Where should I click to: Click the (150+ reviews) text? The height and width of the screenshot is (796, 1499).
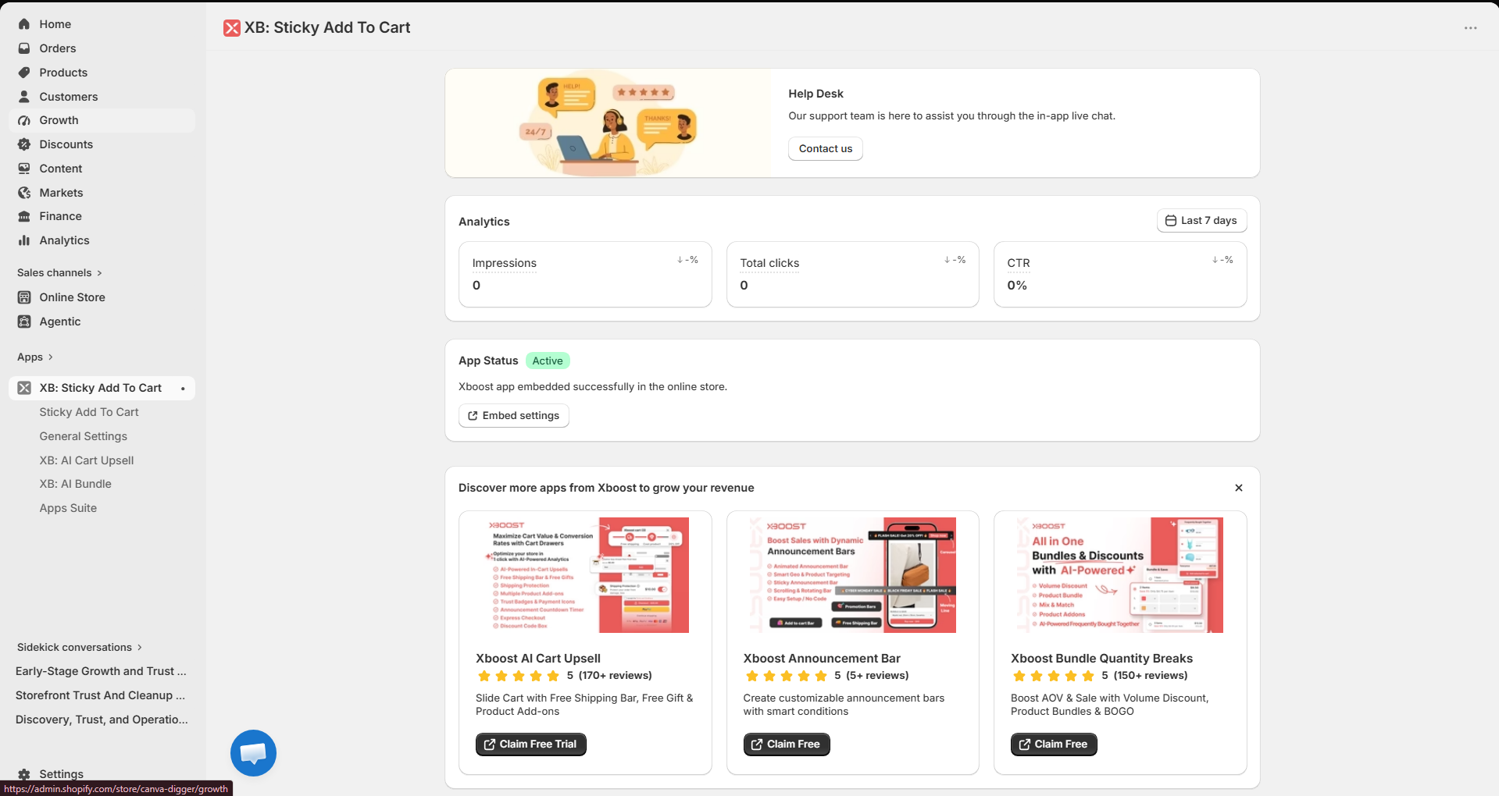pos(1151,676)
